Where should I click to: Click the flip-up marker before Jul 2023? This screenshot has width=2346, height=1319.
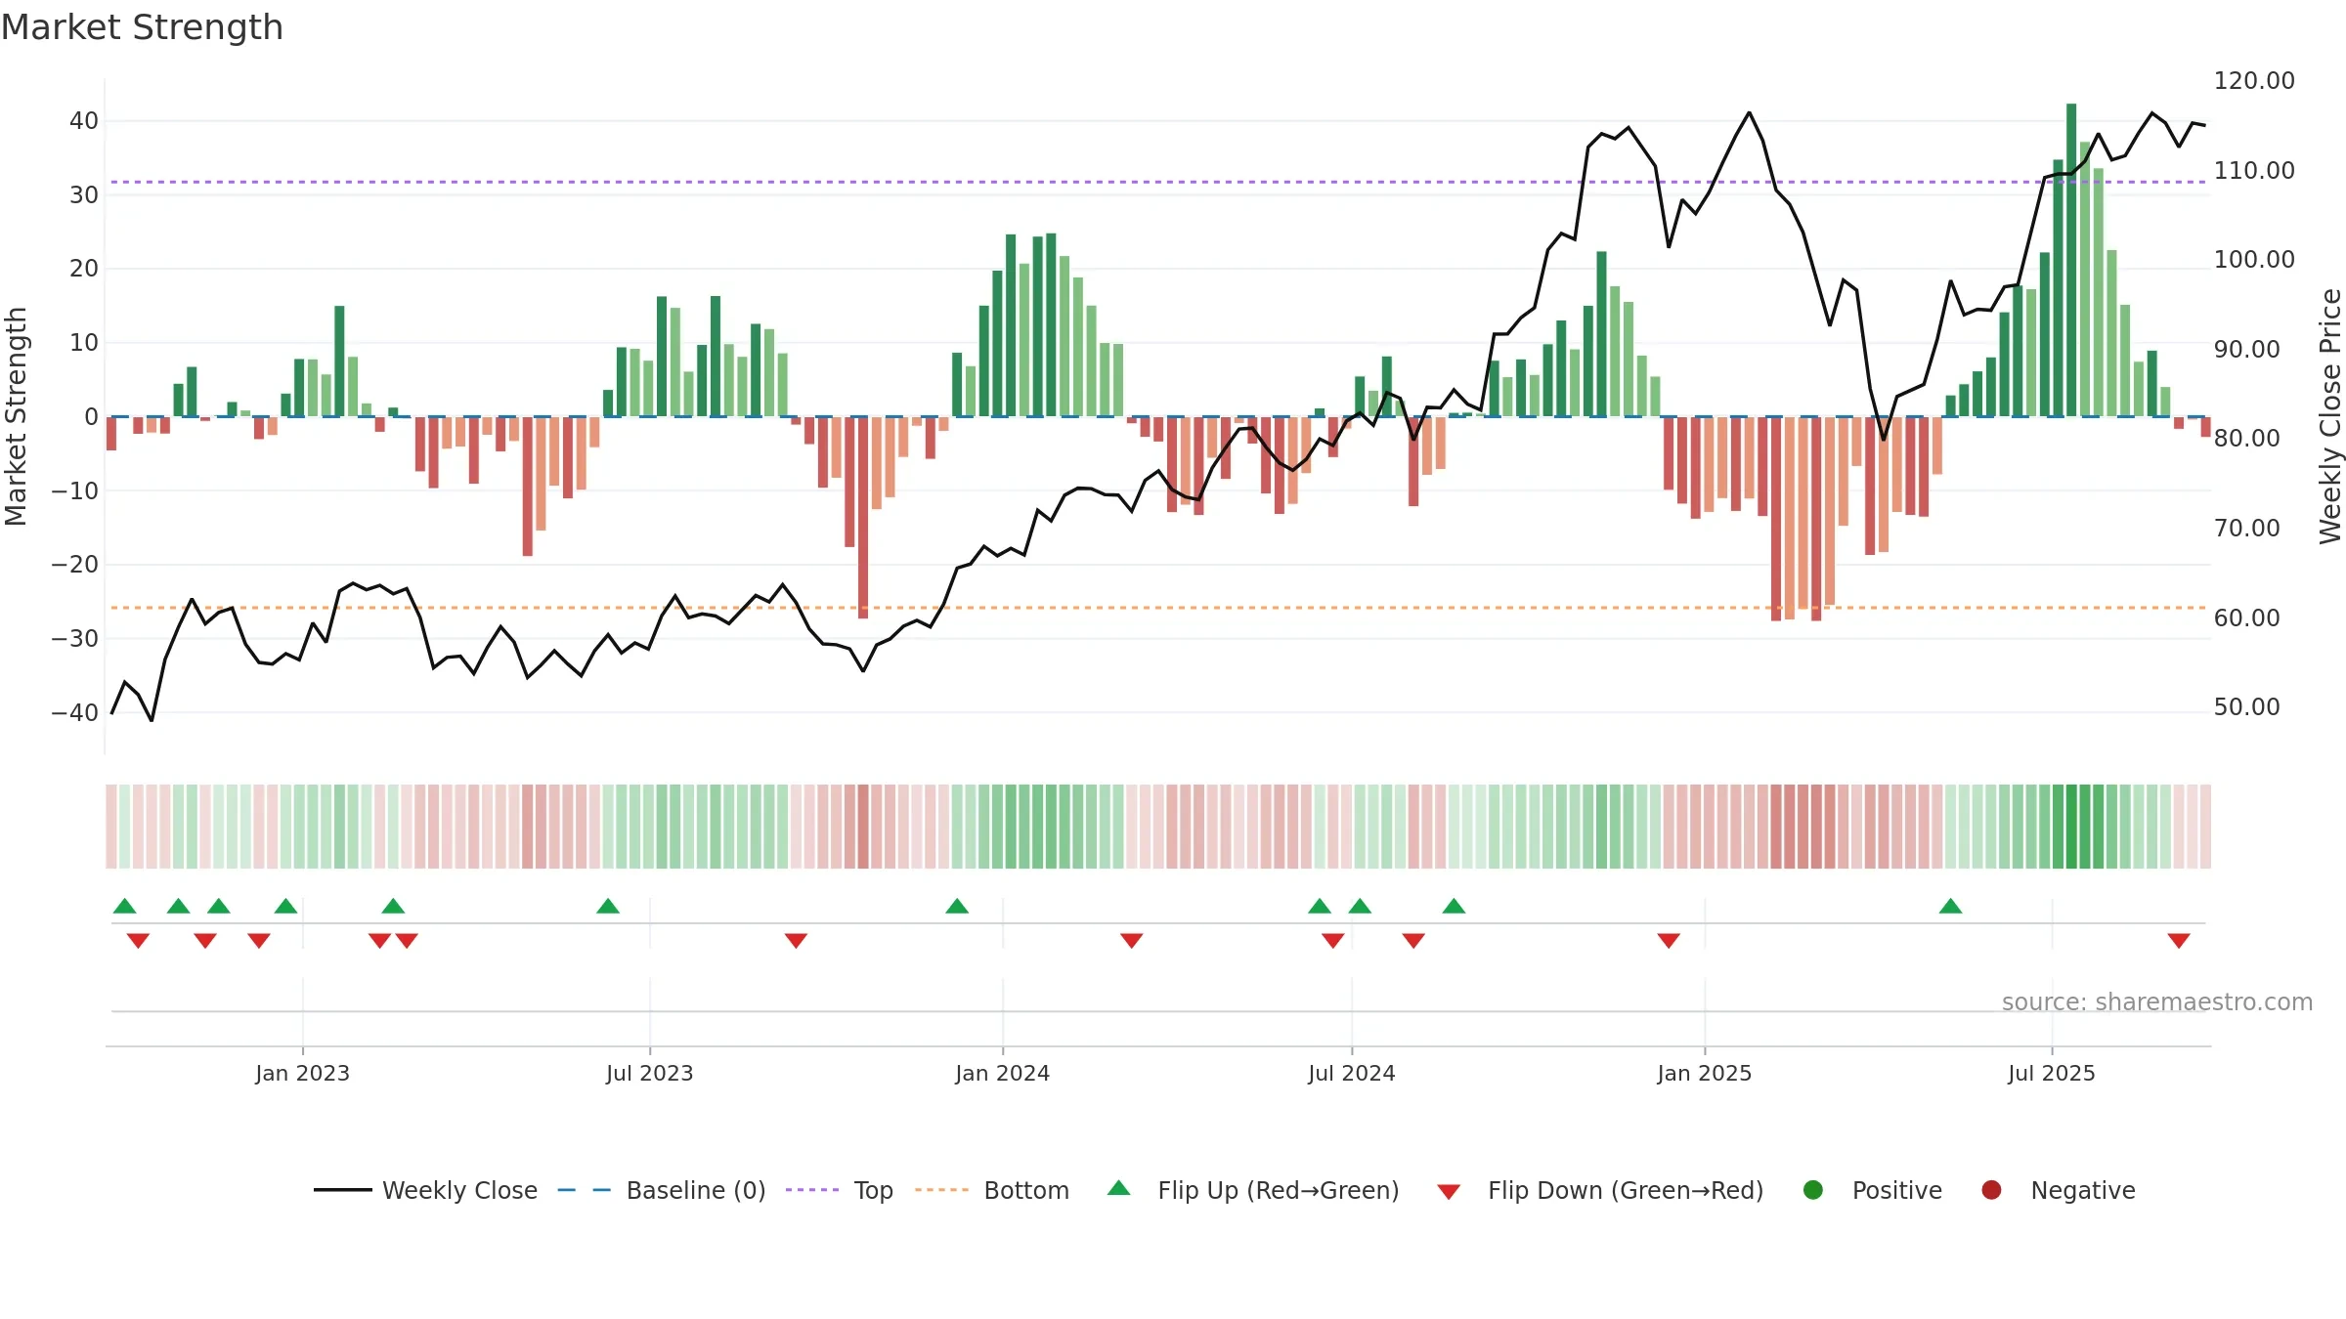point(608,906)
